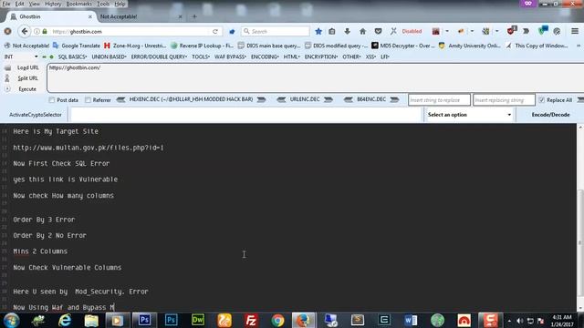Click the crypto selector text field
This screenshot has height=328, width=584.
coord(245,115)
